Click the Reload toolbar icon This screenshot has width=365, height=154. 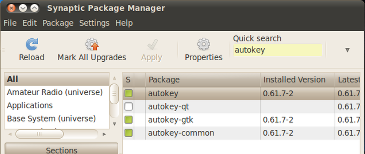(x=32, y=45)
